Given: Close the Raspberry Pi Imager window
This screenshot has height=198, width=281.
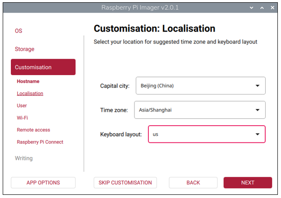Looking at the screenshot, I should (x=272, y=8).
